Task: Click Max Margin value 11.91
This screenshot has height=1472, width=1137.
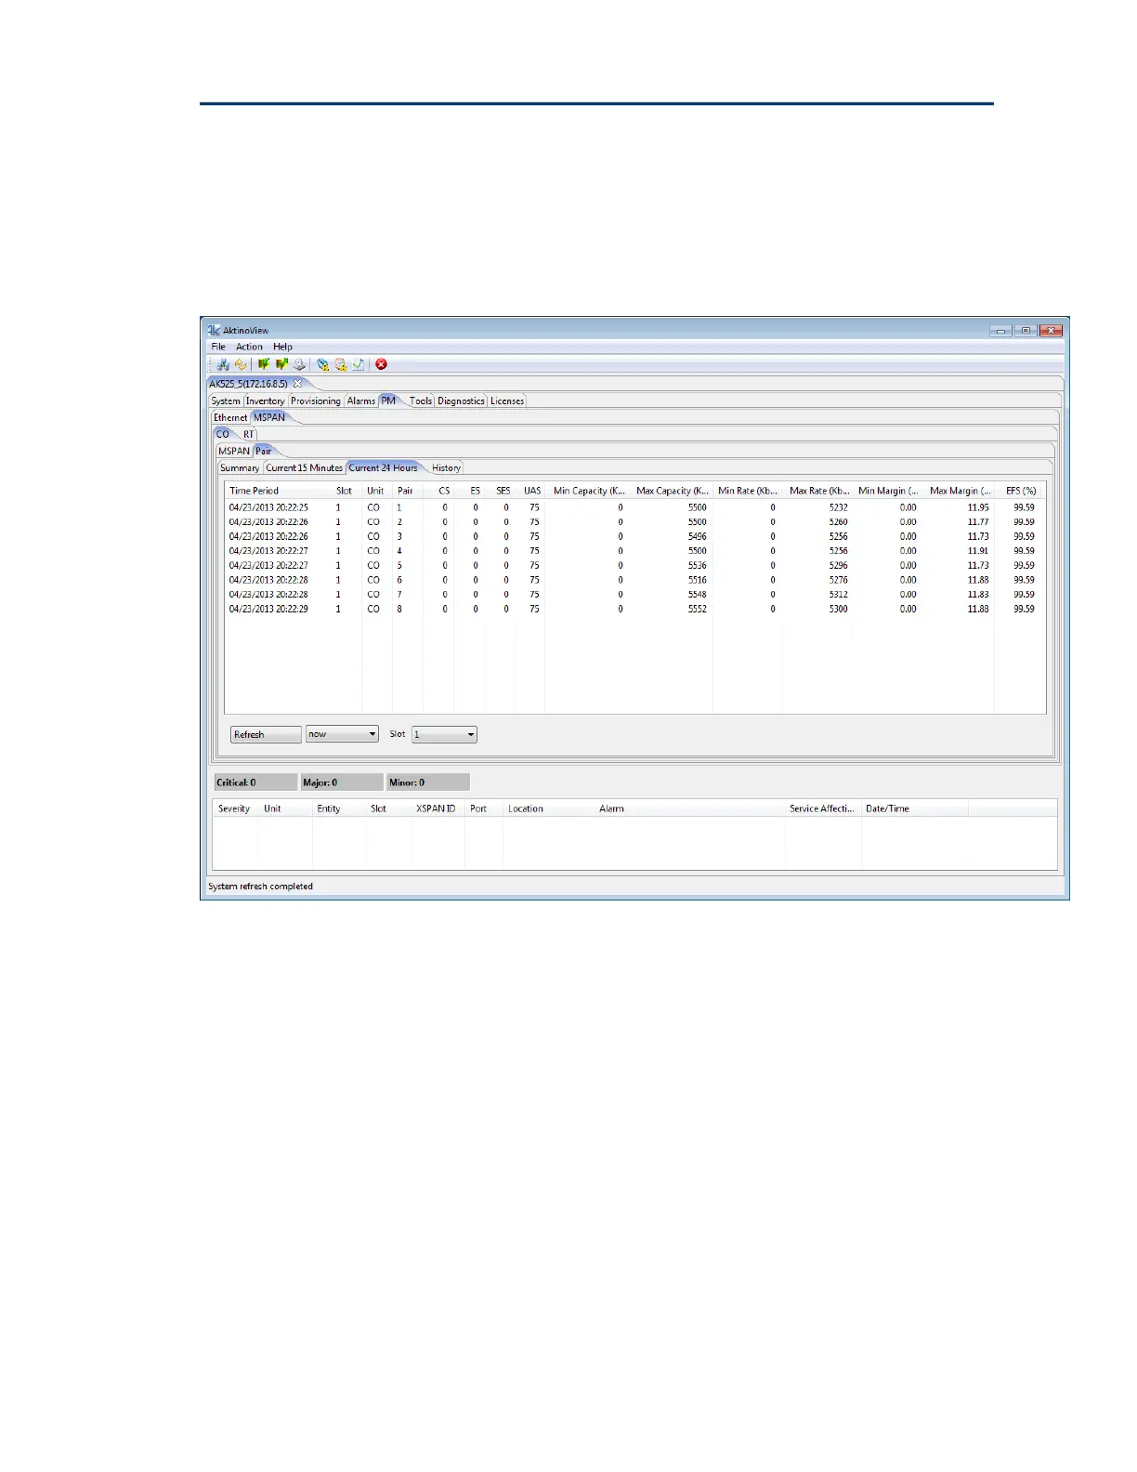Action: [978, 551]
